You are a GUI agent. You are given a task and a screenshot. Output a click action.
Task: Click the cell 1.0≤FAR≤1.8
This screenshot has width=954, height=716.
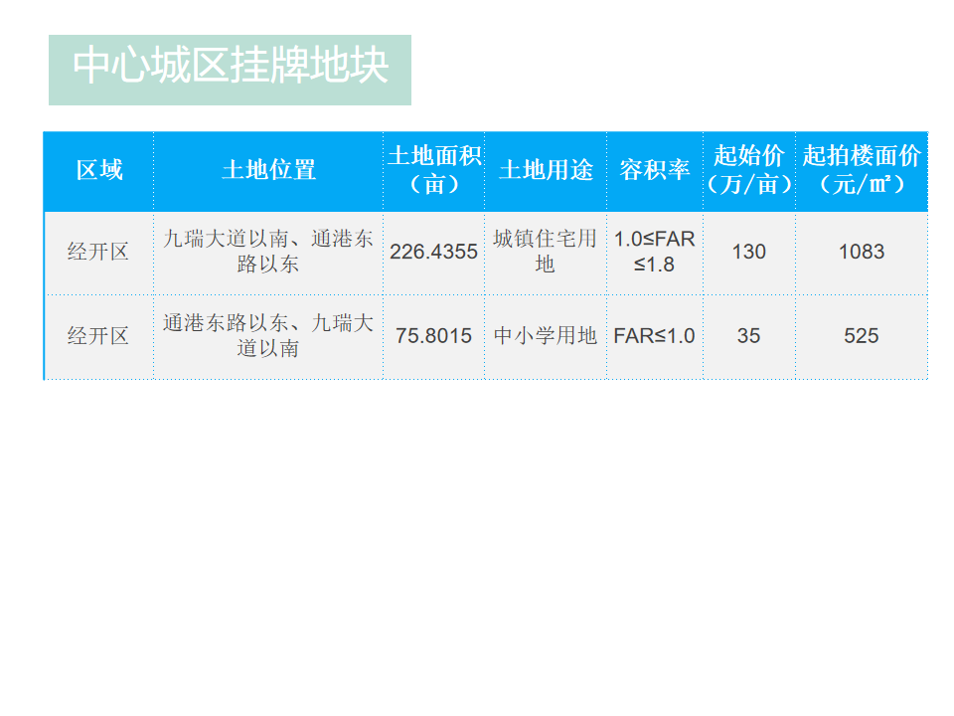pos(655,252)
